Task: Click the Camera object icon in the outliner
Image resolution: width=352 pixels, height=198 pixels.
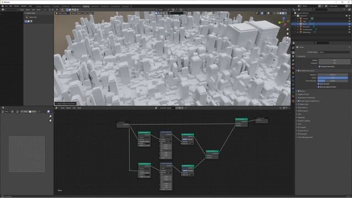Action: (x=301, y=19)
